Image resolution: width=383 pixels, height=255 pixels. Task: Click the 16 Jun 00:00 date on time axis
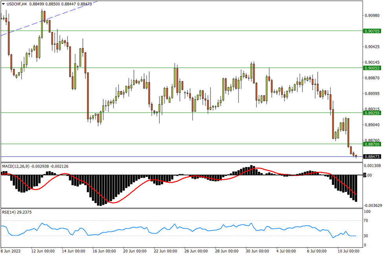(x=104, y=251)
